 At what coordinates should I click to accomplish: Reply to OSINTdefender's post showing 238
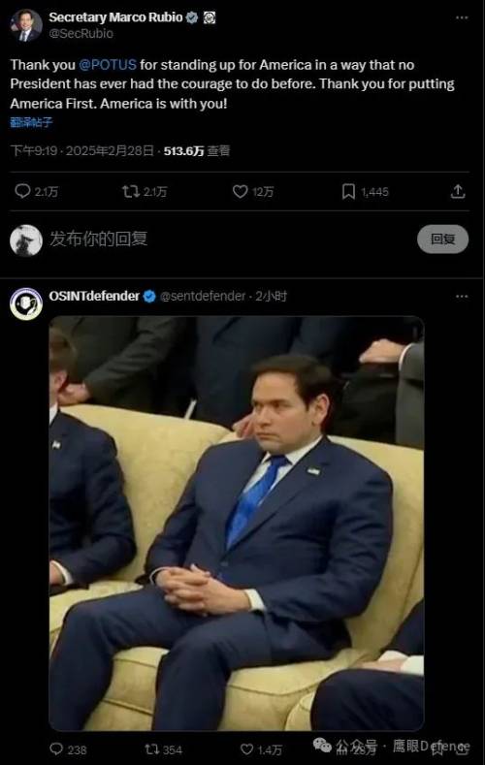click(57, 749)
